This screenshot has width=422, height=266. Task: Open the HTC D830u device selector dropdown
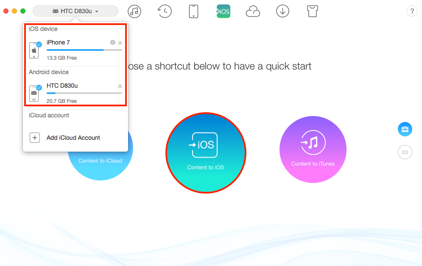pyautogui.click(x=75, y=11)
